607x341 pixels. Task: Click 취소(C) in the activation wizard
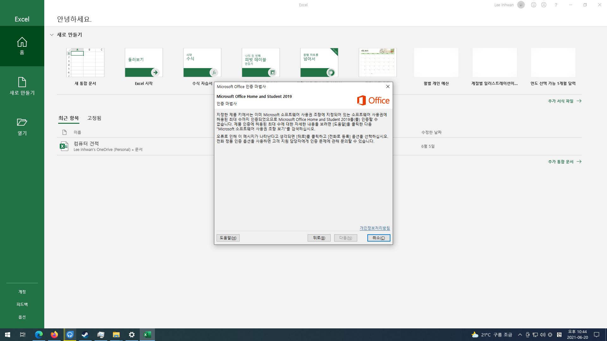pyautogui.click(x=379, y=238)
